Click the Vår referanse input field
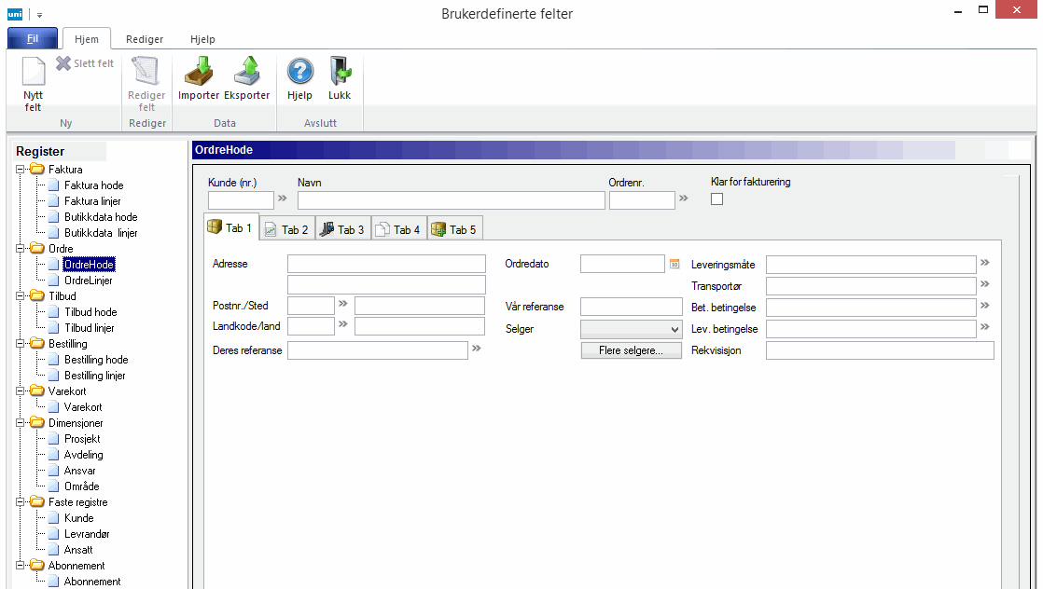The height and width of the screenshot is (589, 1043). [x=631, y=307]
